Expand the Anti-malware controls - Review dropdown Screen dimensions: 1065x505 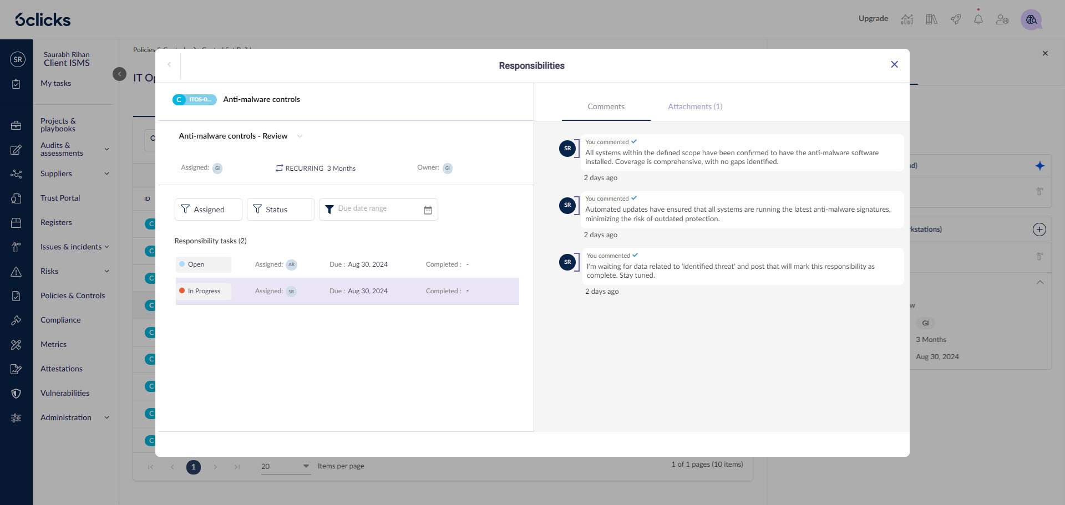coord(300,136)
